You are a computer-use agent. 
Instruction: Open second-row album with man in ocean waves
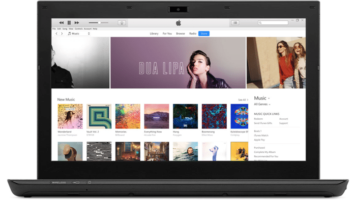coord(186,151)
